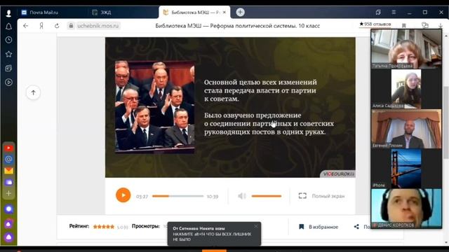Viewport: 449px width, 252px height.
Task: Click the slide image in video
Action: point(155,107)
